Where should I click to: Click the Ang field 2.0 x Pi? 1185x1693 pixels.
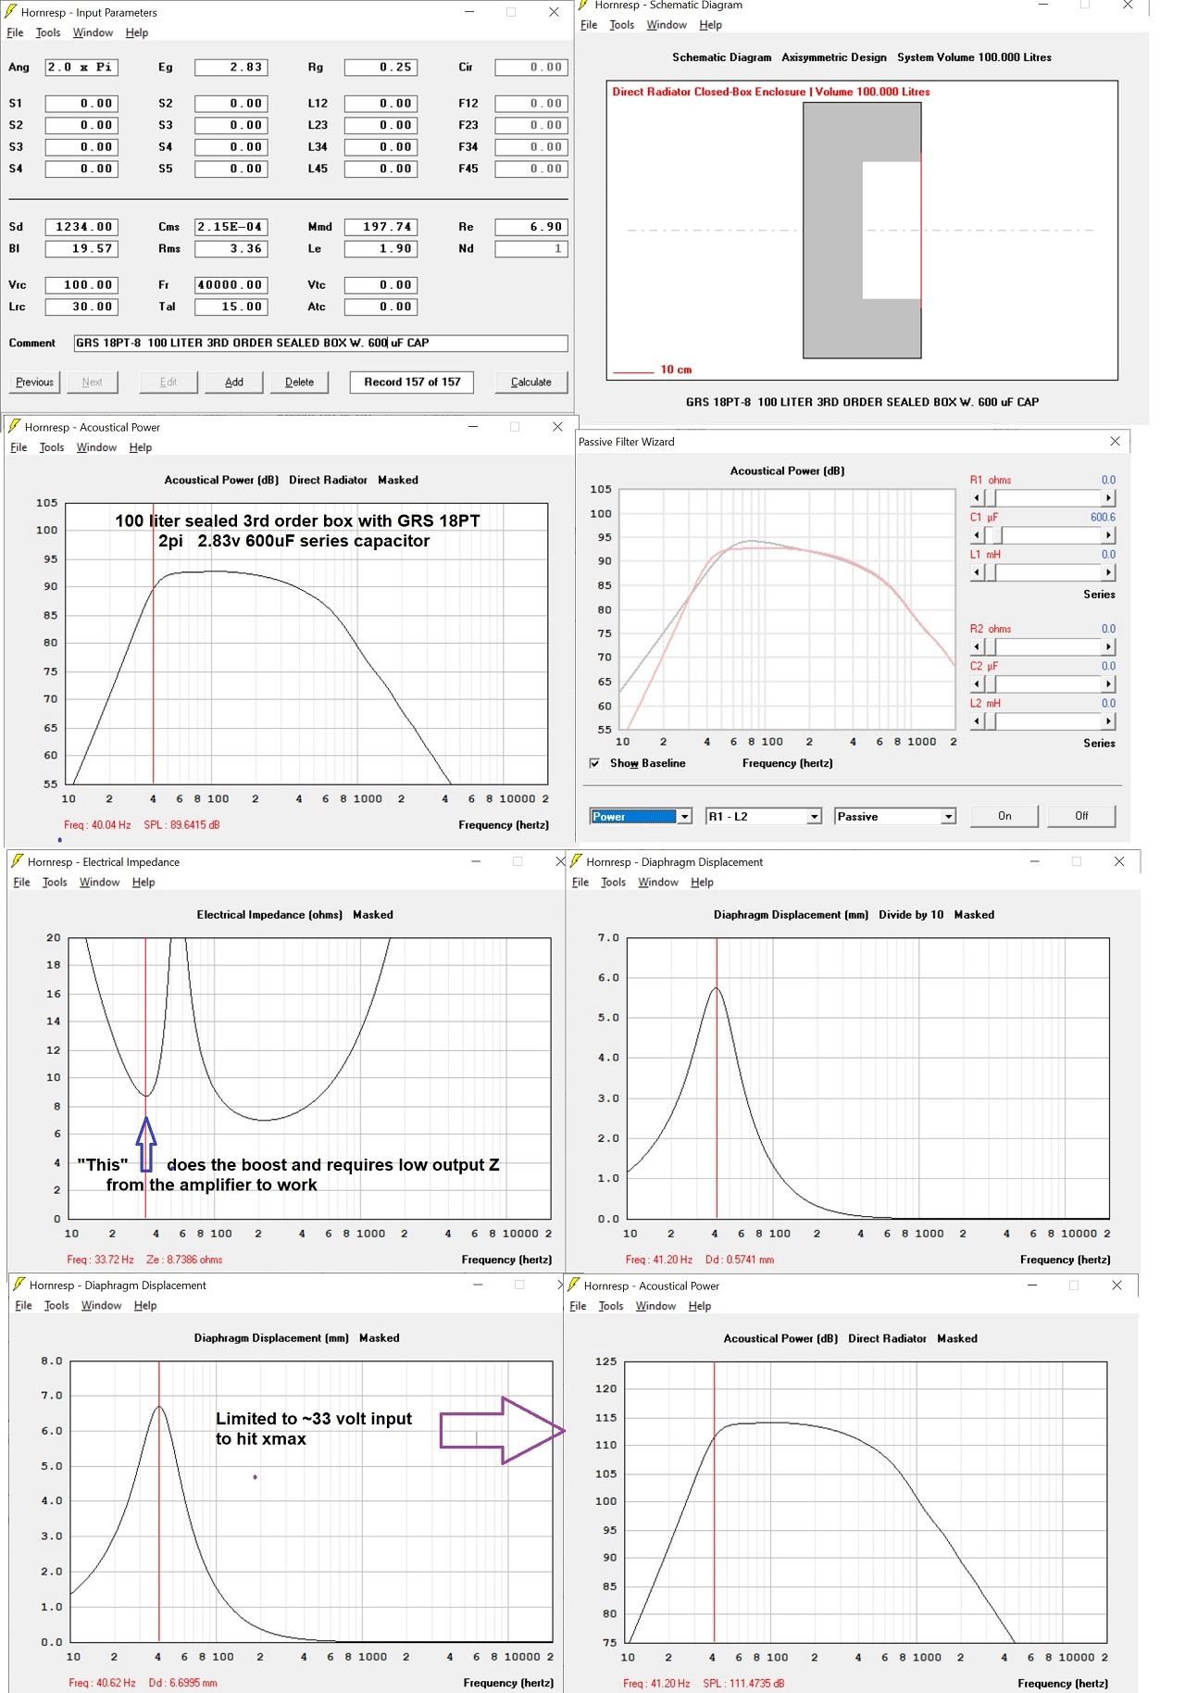[81, 67]
